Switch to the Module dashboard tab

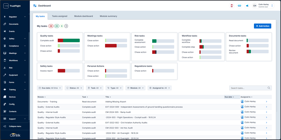click(x=83, y=16)
